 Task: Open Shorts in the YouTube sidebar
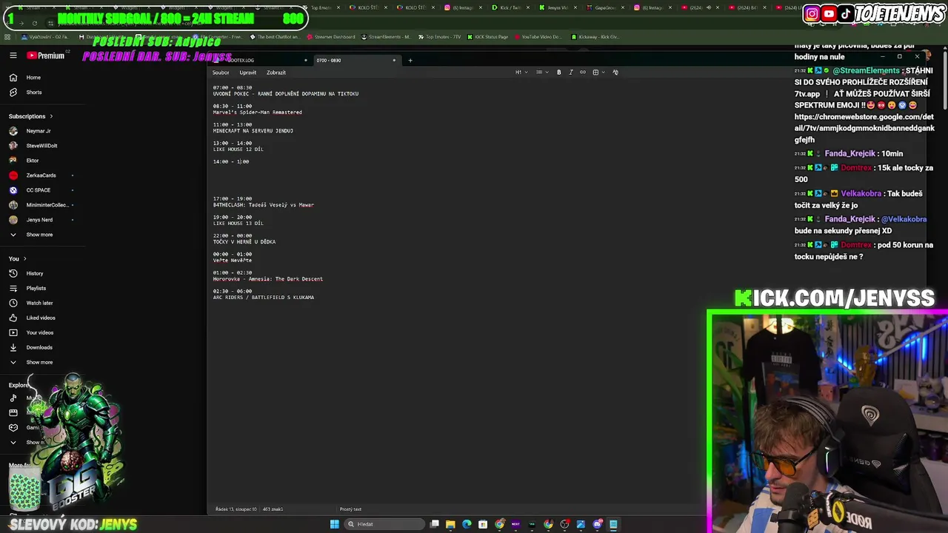tap(34, 93)
